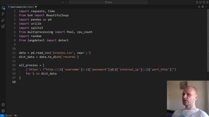Click 'read_csv' on line 11
The image size is (209, 117).
[x=43, y=53]
